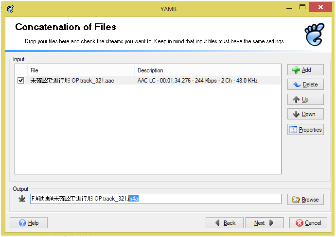Screen dimensions: 336x237
Task: Maximize the YAMB window
Action: click(302, 6)
